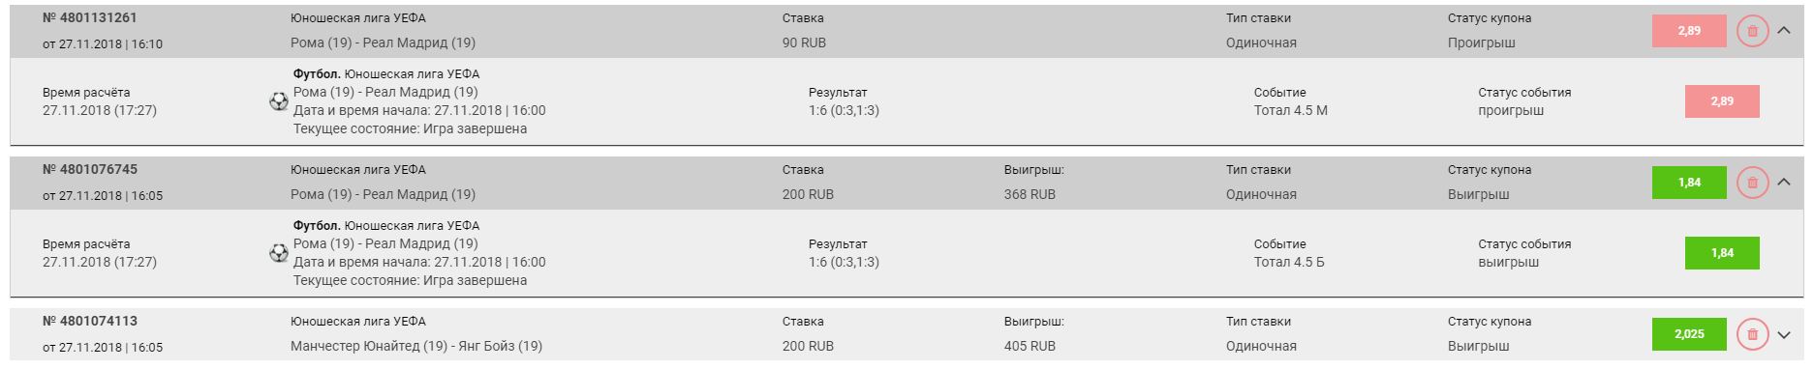Click 368 RUB winnings amount
The width and height of the screenshot is (1814, 369).
click(x=1030, y=194)
